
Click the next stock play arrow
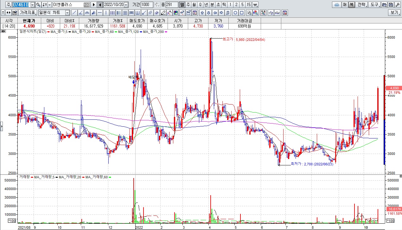94,5
